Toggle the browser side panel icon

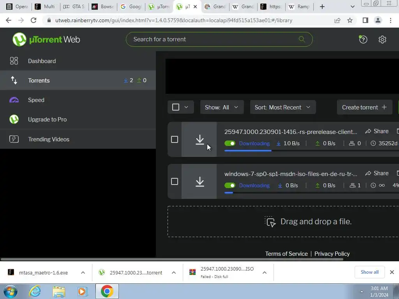pos(365,20)
